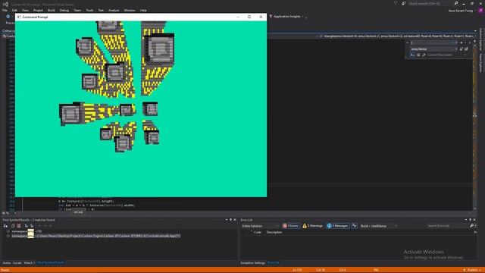Open the Help menu
Image resolution: width=485 pixels, height=273 pixels.
tap(143, 10)
